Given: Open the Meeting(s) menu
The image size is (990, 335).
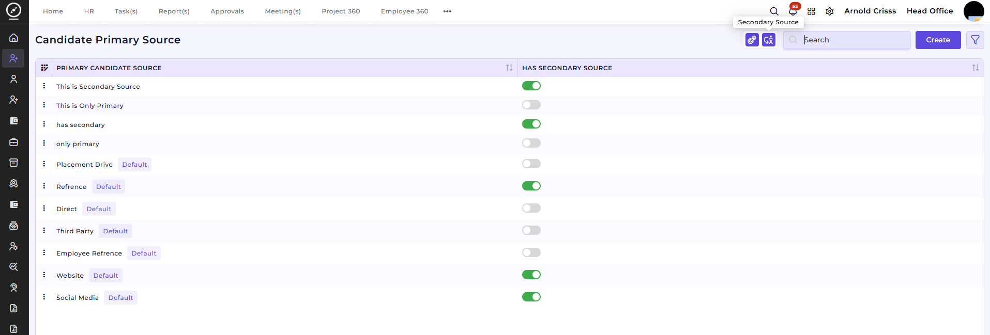Looking at the screenshot, I should [x=283, y=11].
